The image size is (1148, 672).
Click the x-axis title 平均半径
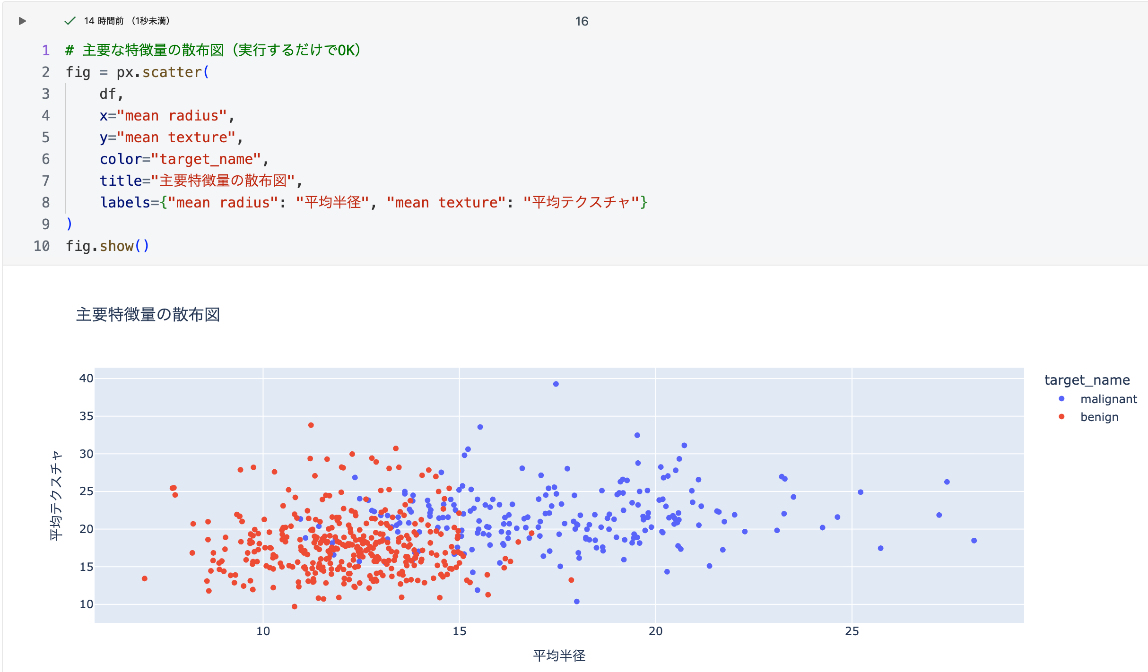pyautogui.click(x=559, y=655)
